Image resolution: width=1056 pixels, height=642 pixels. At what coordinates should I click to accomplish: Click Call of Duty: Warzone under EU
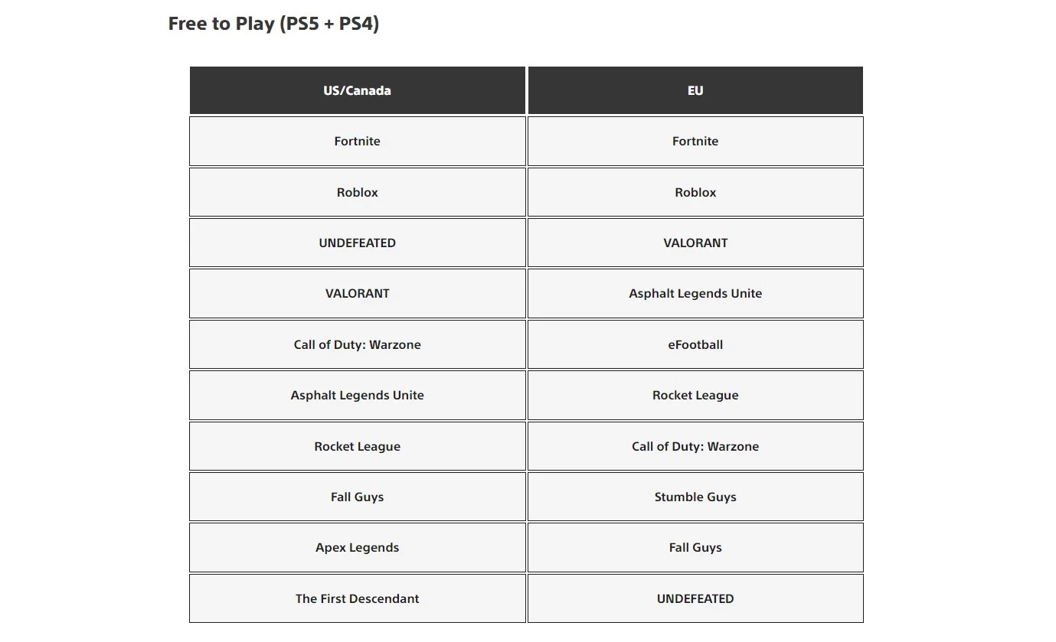[695, 446]
